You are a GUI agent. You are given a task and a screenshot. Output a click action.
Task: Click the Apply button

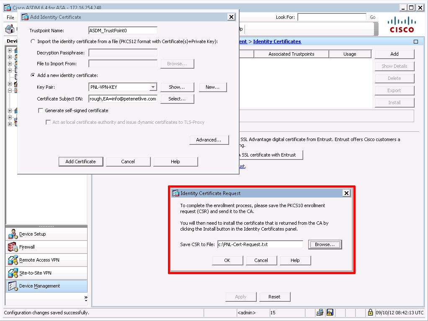[x=241, y=297]
